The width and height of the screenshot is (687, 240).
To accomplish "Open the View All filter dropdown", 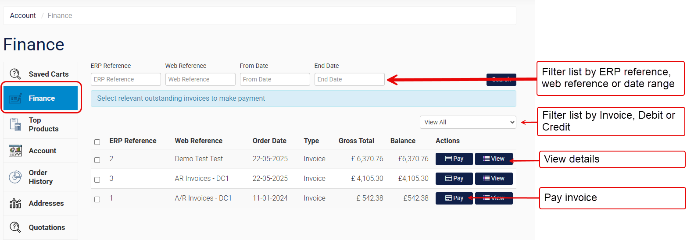I will coord(468,122).
